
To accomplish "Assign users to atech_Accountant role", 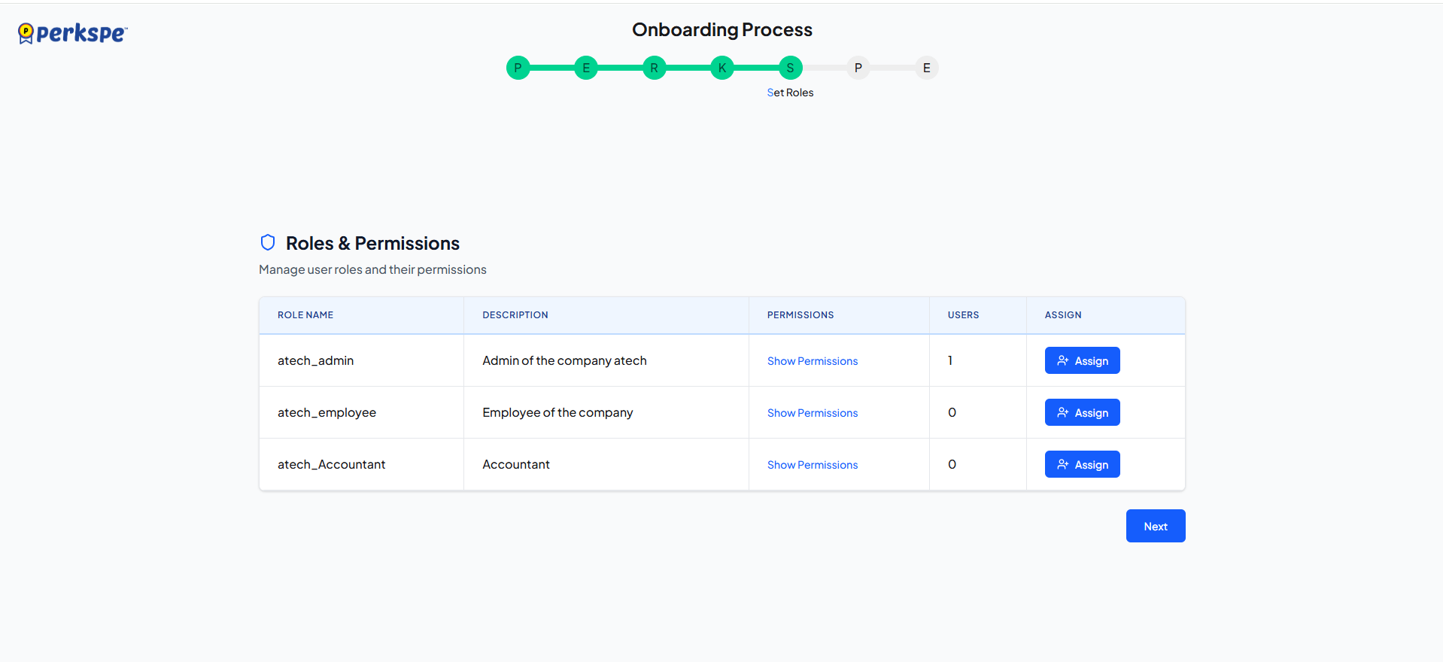I will (x=1081, y=464).
